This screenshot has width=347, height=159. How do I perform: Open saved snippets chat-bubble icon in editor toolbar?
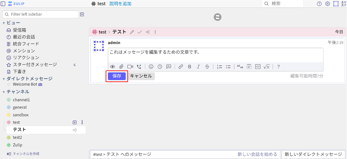click(x=169, y=67)
